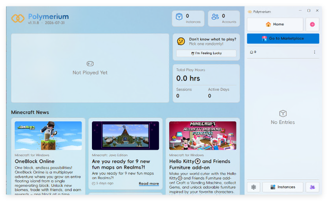The width and height of the screenshot is (328, 201).
Task: Click the version 'v1.11.8' text
Action: click(34, 23)
